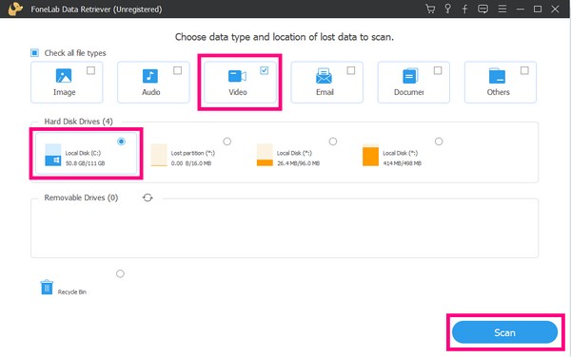Select the Others folder icon
Image resolution: width=571 pixels, height=357 pixels.
(497, 76)
